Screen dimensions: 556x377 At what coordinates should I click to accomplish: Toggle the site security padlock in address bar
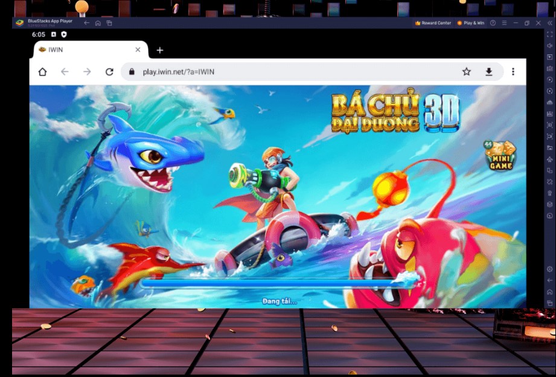coord(132,71)
